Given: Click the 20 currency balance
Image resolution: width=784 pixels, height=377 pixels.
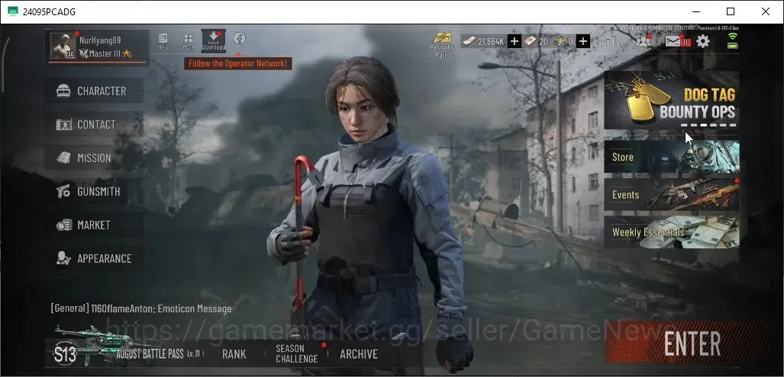Looking at the screenshot, I should (x=537, y=41).
